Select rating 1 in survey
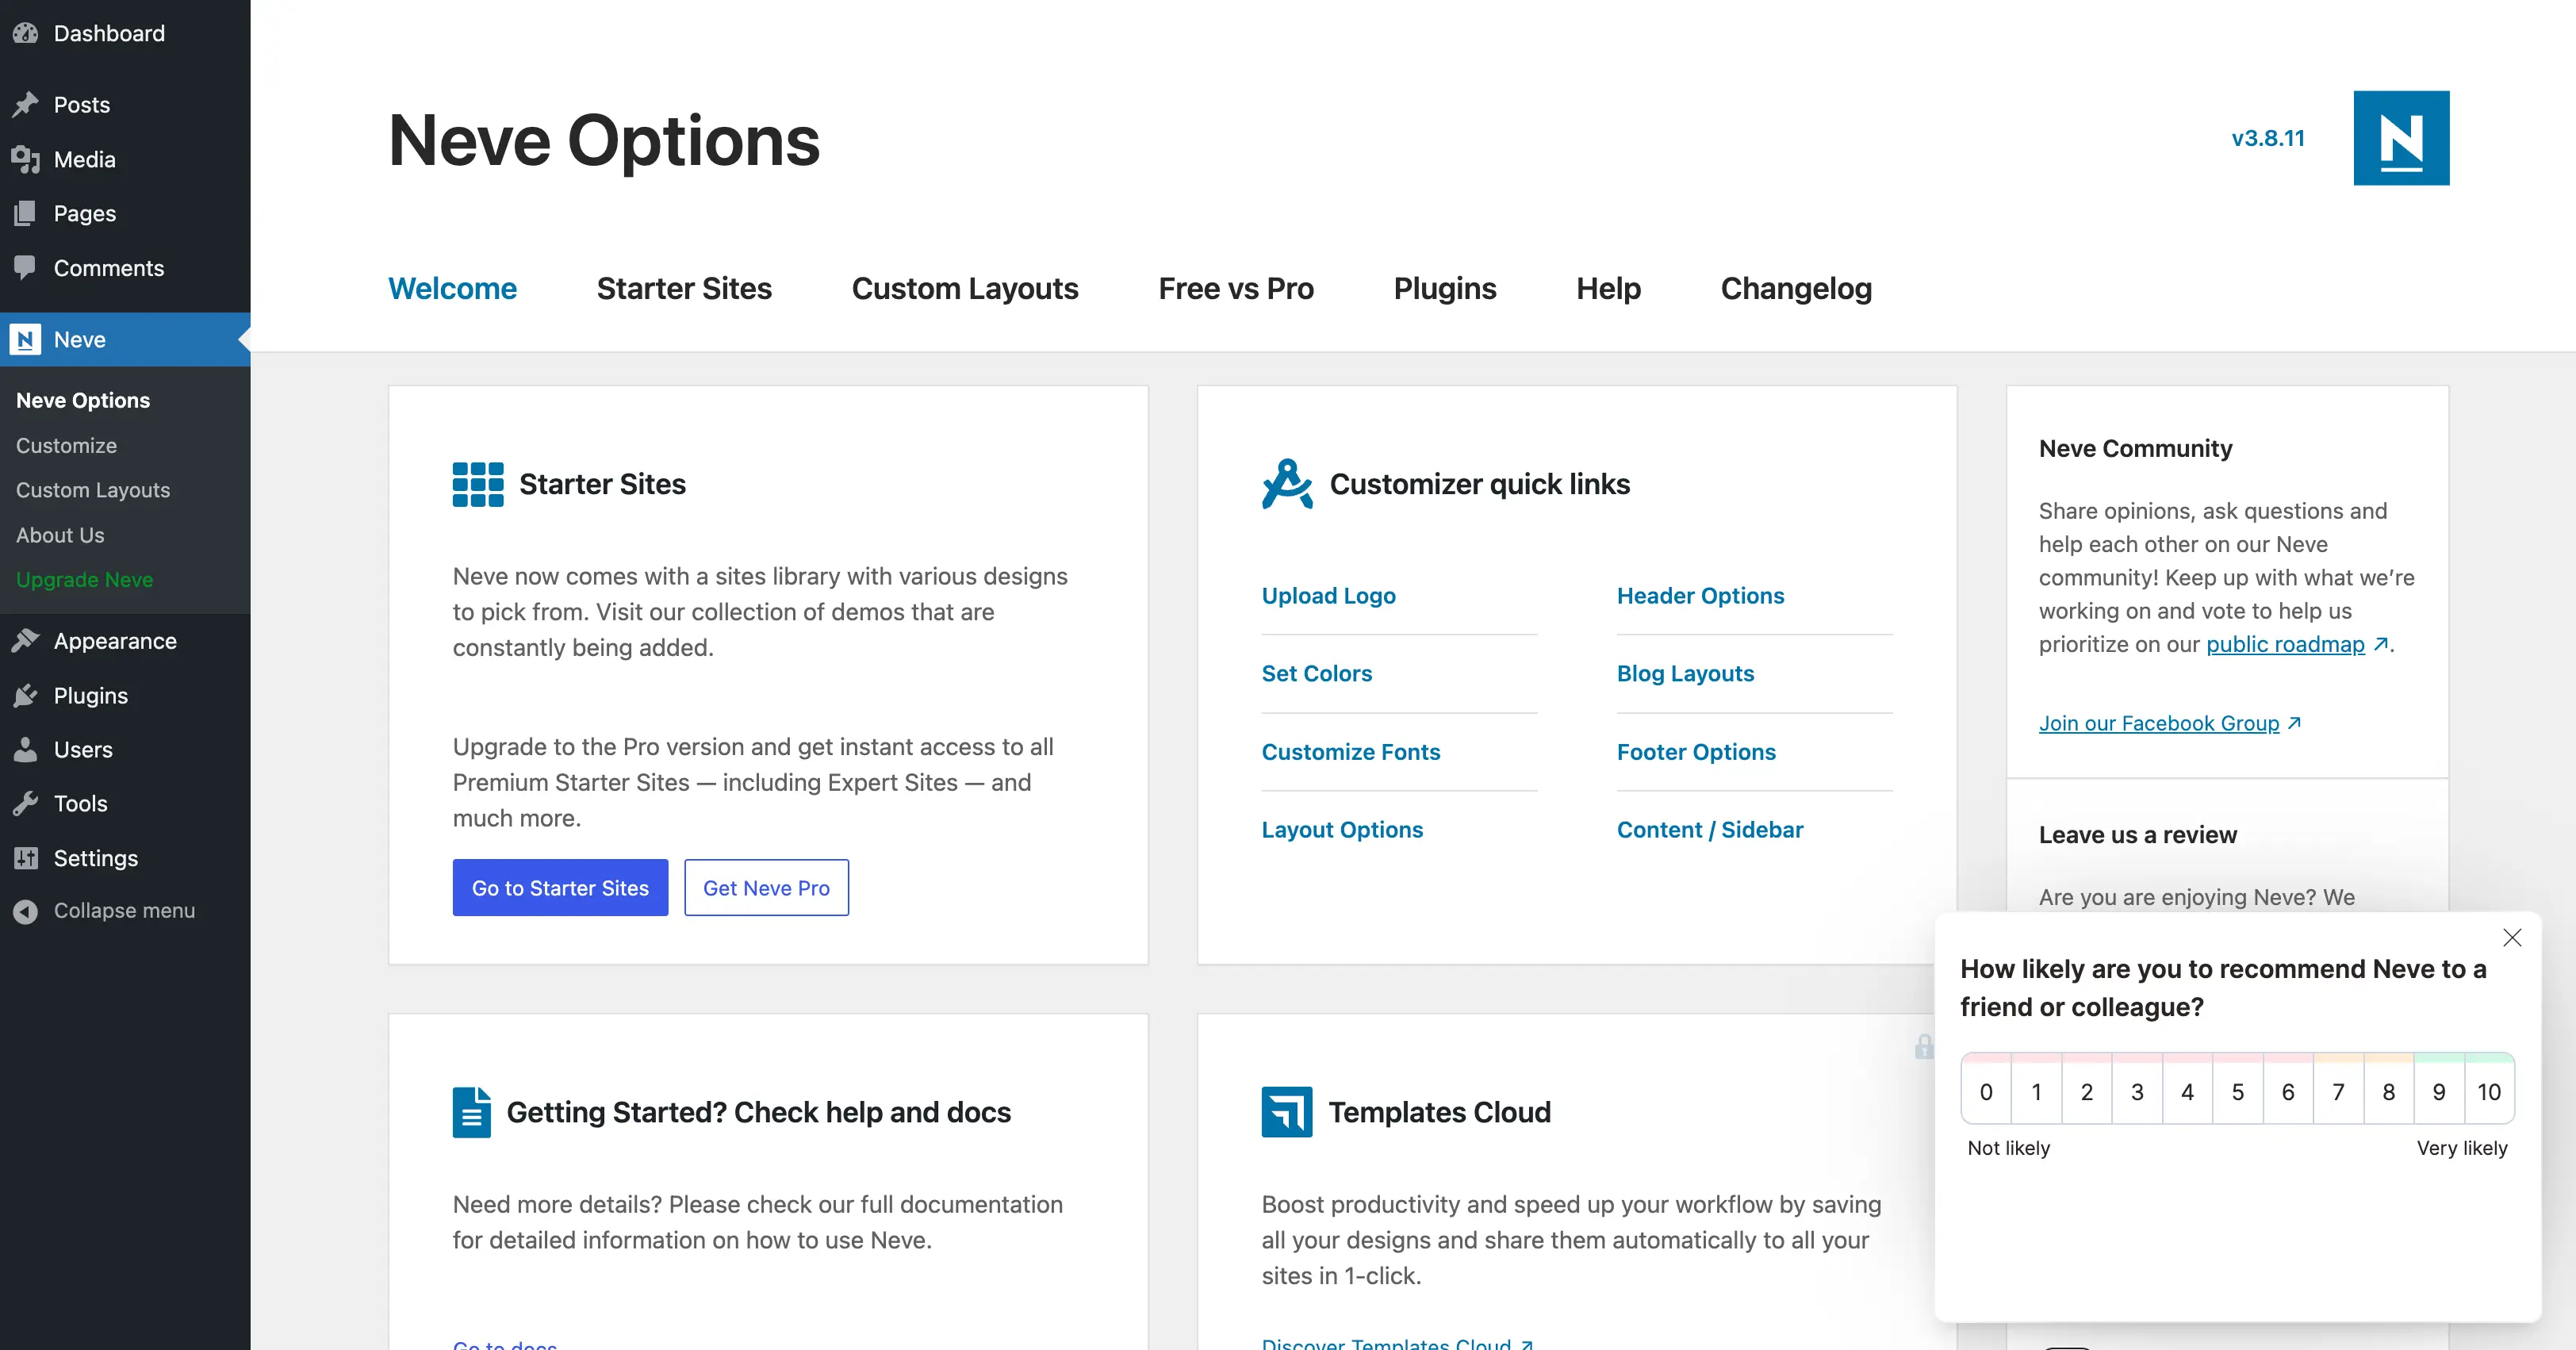The width and height of the screenshot is (2576, 1350). (x=2036, y=1092)
